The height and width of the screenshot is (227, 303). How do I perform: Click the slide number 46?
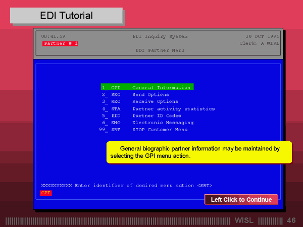291,220
